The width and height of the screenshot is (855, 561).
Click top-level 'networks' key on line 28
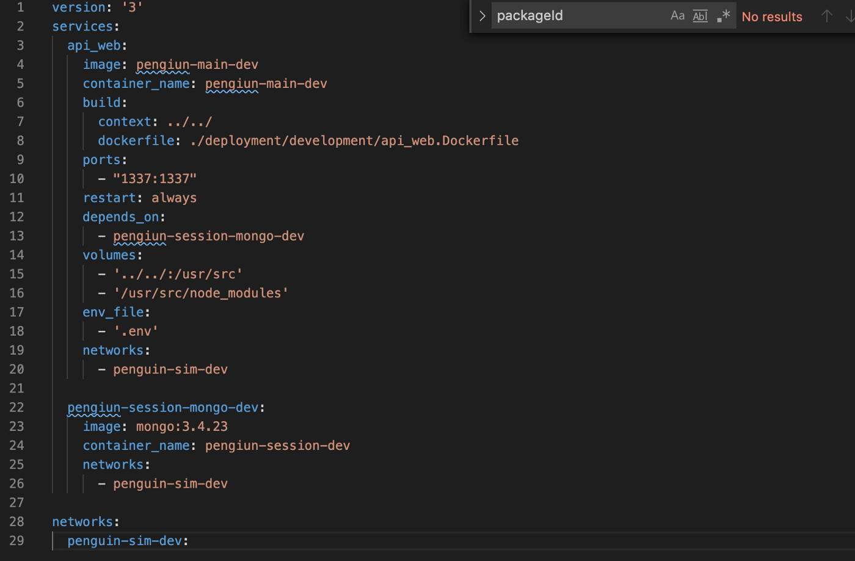(82, 521)
